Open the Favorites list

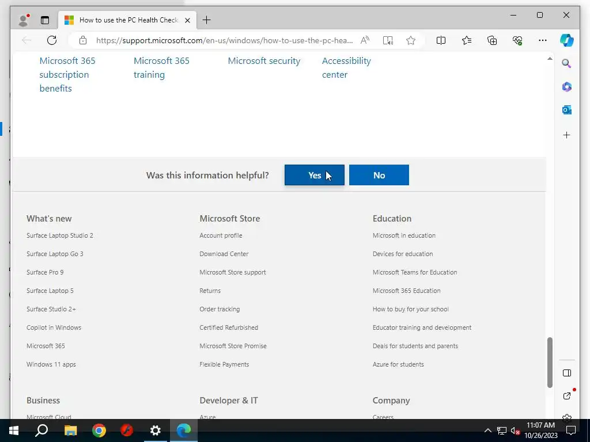click(467, 40)
